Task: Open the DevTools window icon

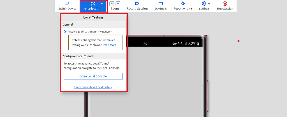Action: (x=161, y=3)
